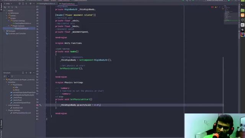Select _hAxis:float field in Structure
Viewport: 245px width, 138px height.
16,100
